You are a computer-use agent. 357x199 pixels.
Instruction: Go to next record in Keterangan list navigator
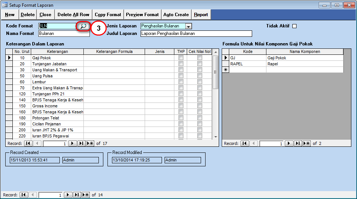(73, 143)
